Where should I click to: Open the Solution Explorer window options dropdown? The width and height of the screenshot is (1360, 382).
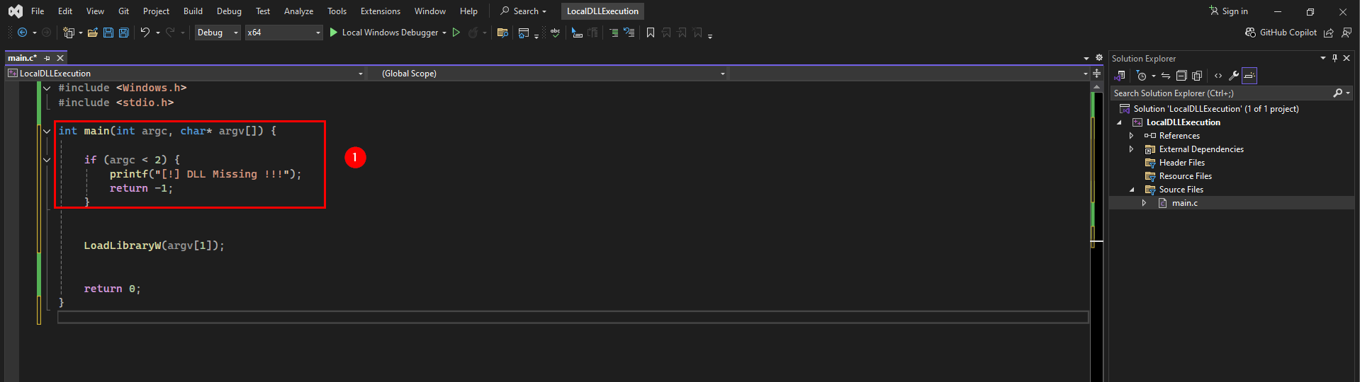pos(1322,58)
